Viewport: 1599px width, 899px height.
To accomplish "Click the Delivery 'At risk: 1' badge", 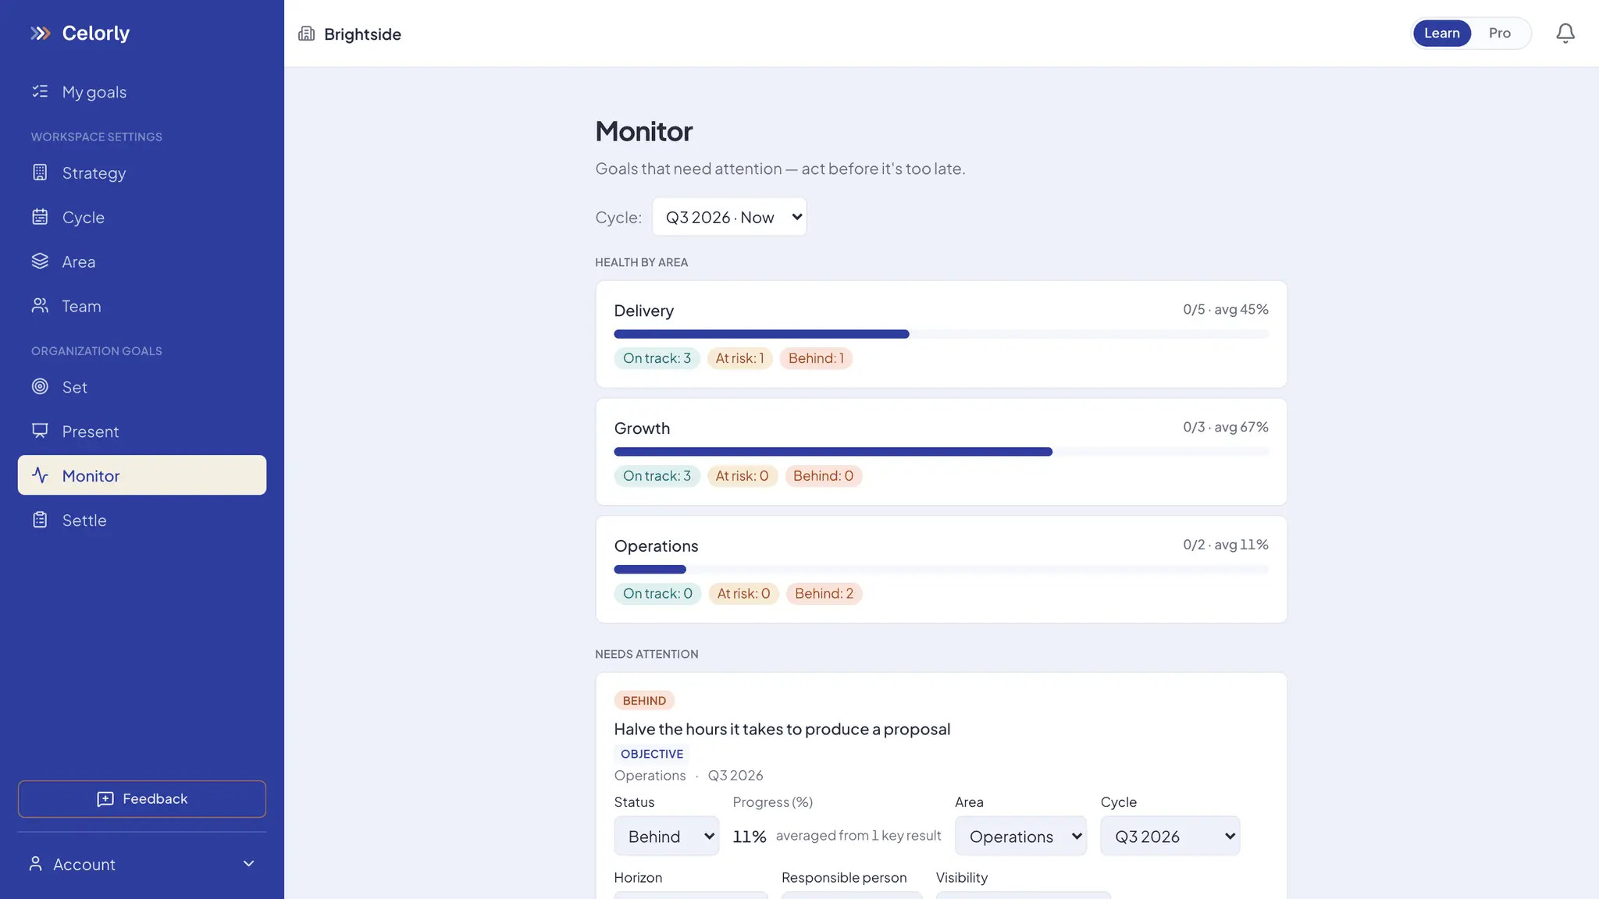I will (x=739, y=358).
